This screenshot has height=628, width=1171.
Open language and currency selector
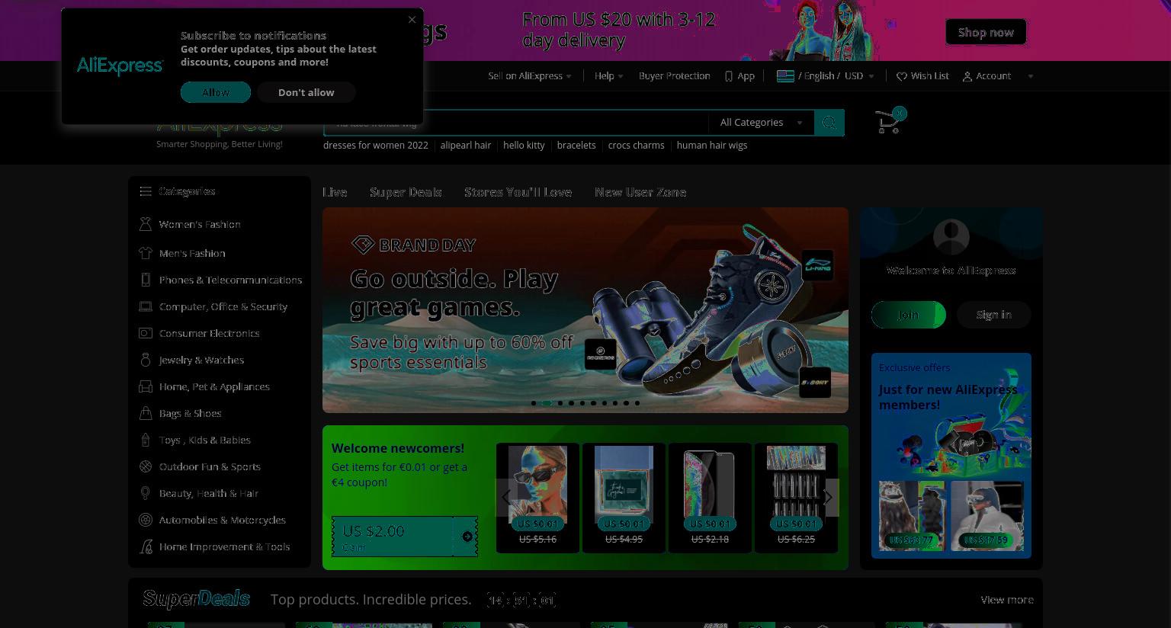pyautogui.click(x=826, y=76)
